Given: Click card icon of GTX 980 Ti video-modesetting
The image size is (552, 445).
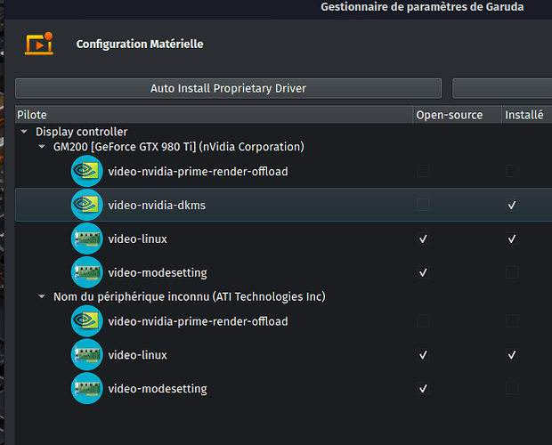Looking at the screenshot, I should click(x=87, y=272).
